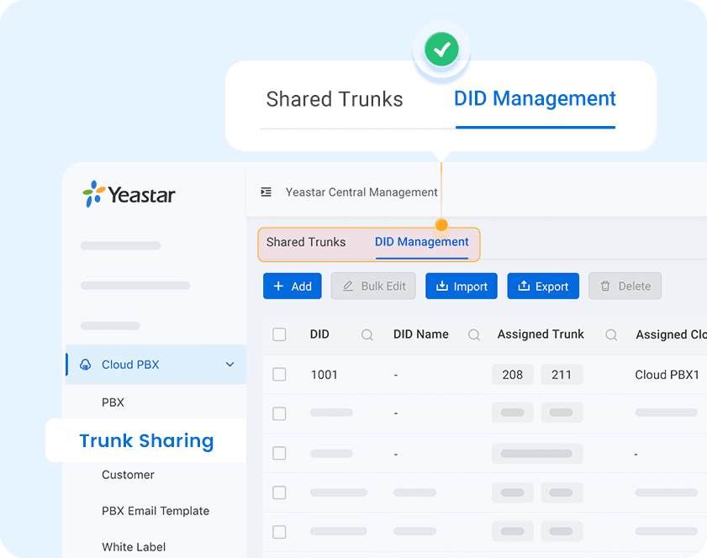Go to Customer in sidebar
This screenshot has width=707, height=558.
click(128, 475)
